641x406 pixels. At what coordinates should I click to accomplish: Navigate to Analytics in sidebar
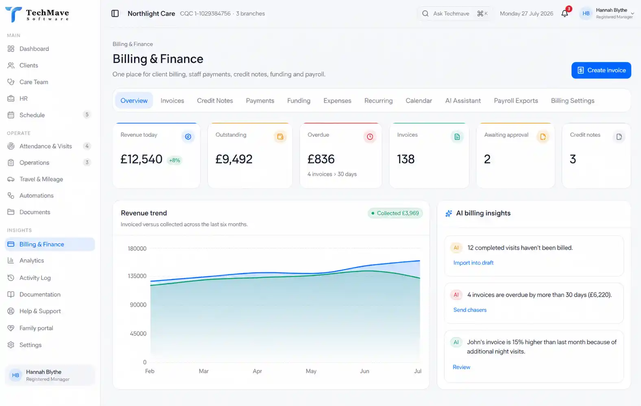tap(50, 261)
